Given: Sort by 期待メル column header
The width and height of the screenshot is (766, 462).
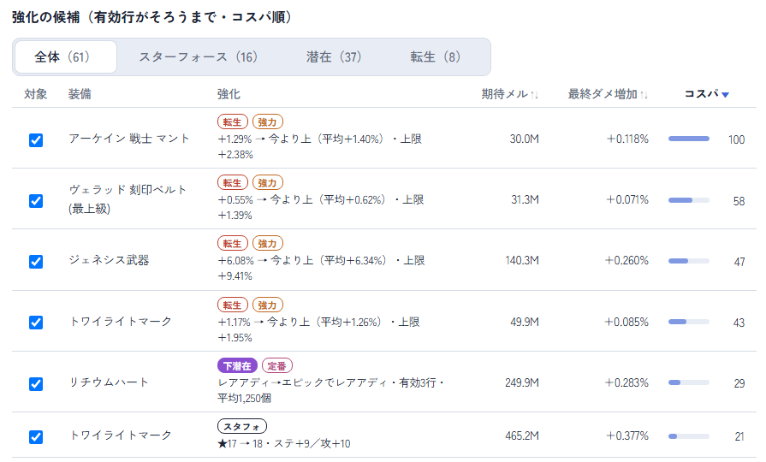Looking at the screenshot, I should pyautogui.click(x=509, y=94).
